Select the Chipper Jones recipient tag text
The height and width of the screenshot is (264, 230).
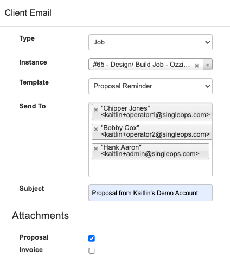click(x=155, y=112)
